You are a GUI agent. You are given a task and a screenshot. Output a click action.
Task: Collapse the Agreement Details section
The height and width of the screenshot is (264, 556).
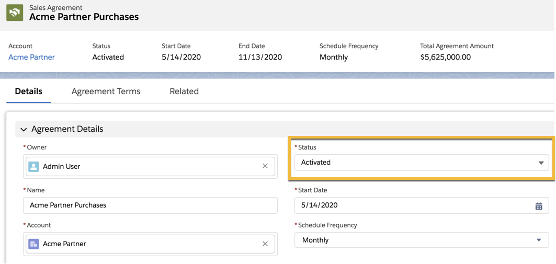point(24,129)
